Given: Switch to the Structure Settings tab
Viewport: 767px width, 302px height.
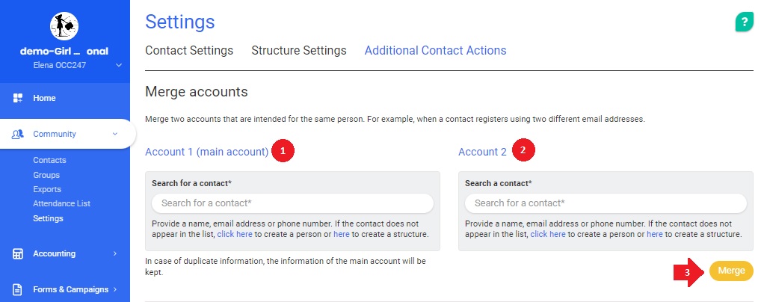Looking at the screenshot, I should click(299, 51).
